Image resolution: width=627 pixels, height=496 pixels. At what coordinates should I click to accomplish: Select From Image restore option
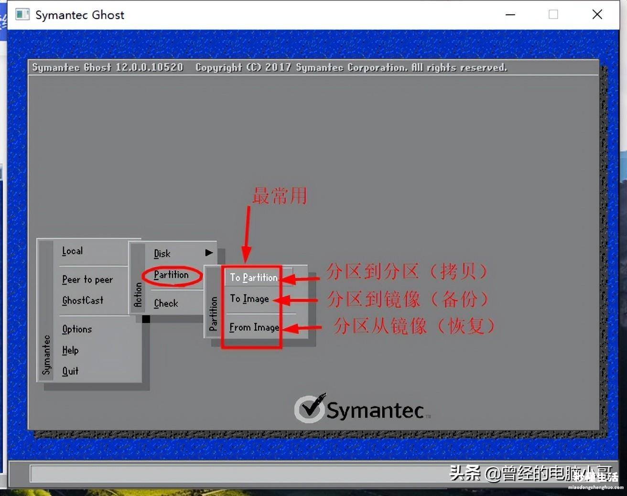pos(254,328)
